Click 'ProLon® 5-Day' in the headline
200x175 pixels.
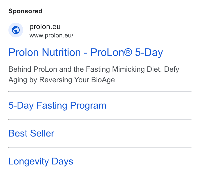[x=127, y=52]
